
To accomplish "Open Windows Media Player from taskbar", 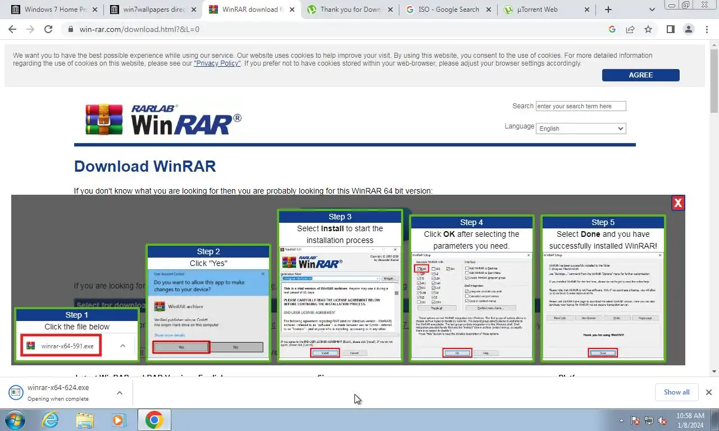I will pyautogui.click(x=119, y=420).
